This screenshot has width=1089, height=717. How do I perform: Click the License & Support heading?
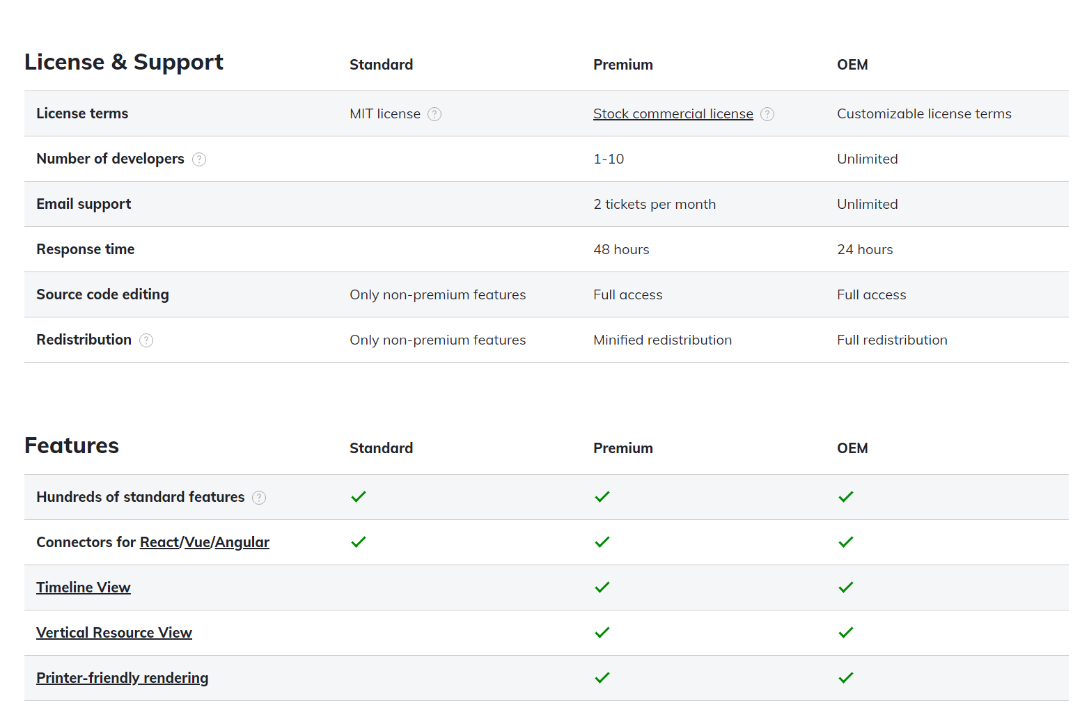124,62
